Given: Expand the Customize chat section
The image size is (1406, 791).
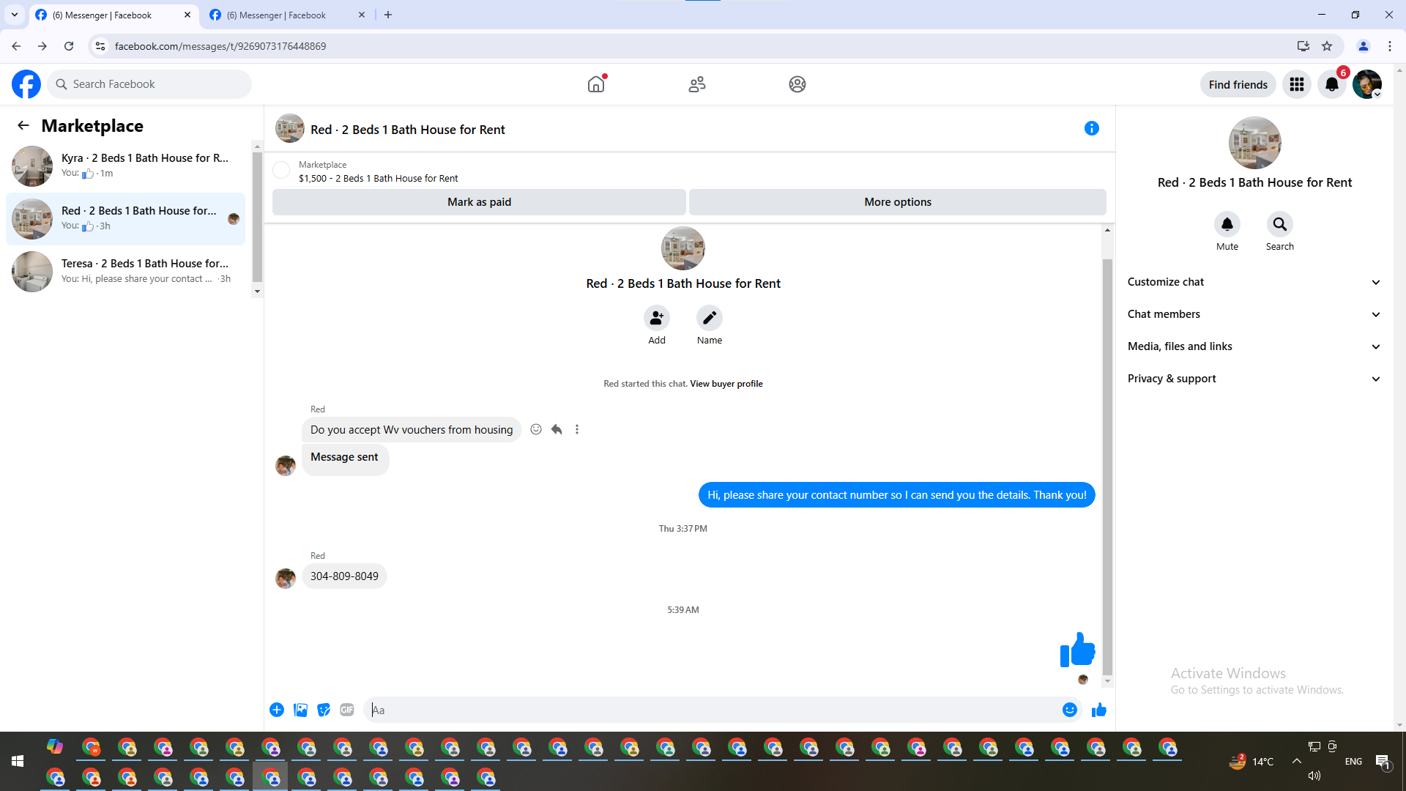Looking at the screenshot, I should 1254,282.
